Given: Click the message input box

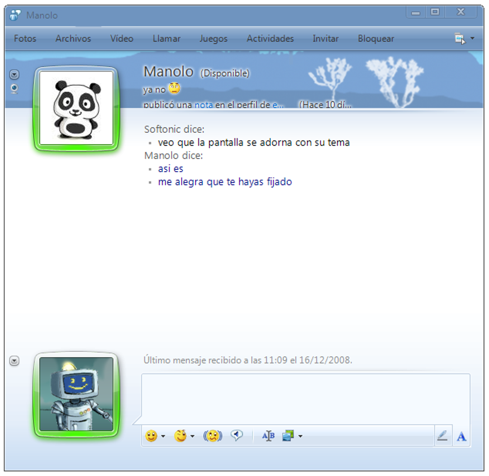Looking at the screenshot, I should 306,399.
